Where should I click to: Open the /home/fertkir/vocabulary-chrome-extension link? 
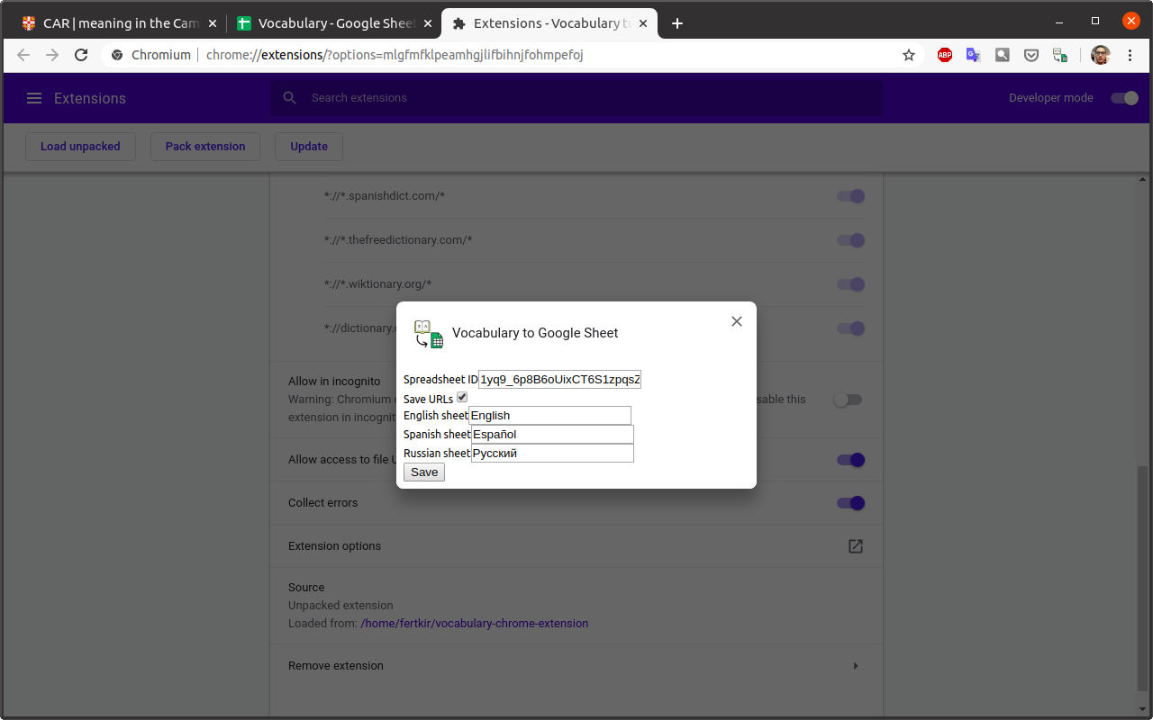pyautogui.click(x=475, y=623)
